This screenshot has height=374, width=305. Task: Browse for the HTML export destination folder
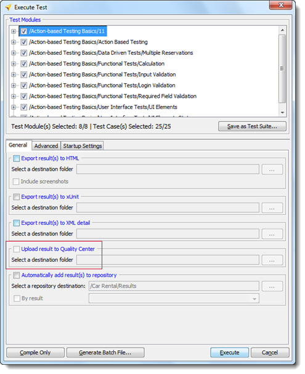[x=272, y=169]
